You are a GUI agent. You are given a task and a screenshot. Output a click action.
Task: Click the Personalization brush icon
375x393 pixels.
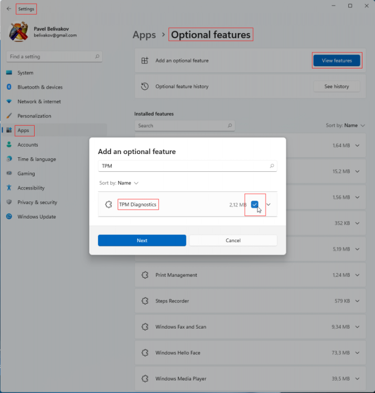pos(9,116)
